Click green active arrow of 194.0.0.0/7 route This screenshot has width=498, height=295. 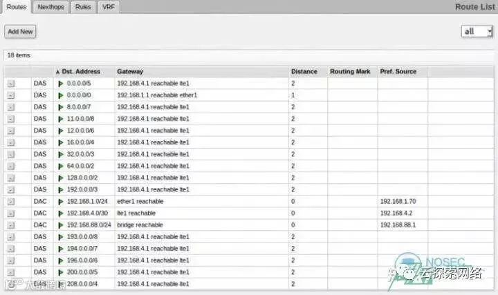pos(61,249)
